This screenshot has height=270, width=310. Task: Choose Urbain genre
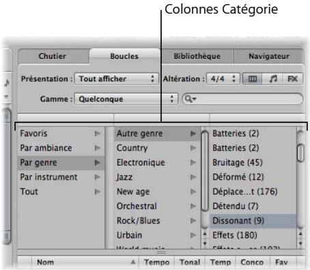(157, 235)
